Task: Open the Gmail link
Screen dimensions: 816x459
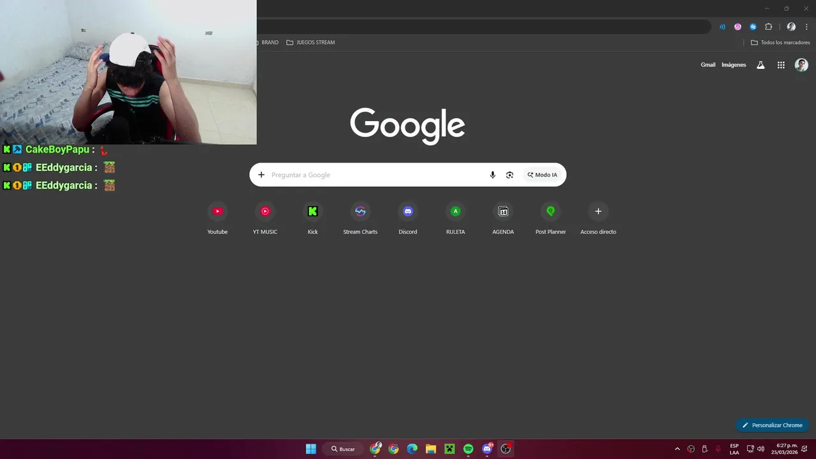Action: pyautogui.click(x=708, y=65)
